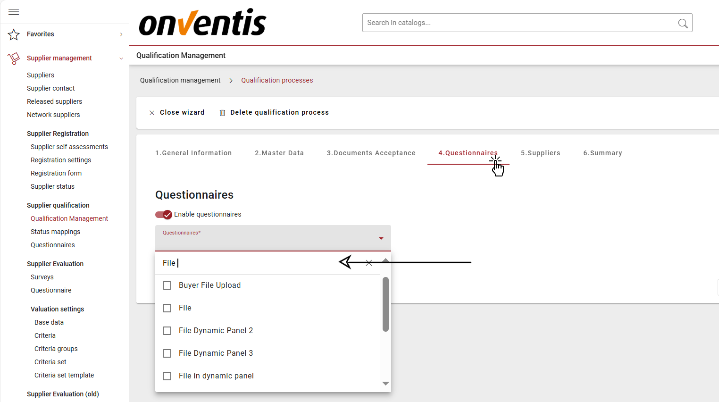Open the 2.Master Data tab
719x402 pixels.
(x=279, y=153)
